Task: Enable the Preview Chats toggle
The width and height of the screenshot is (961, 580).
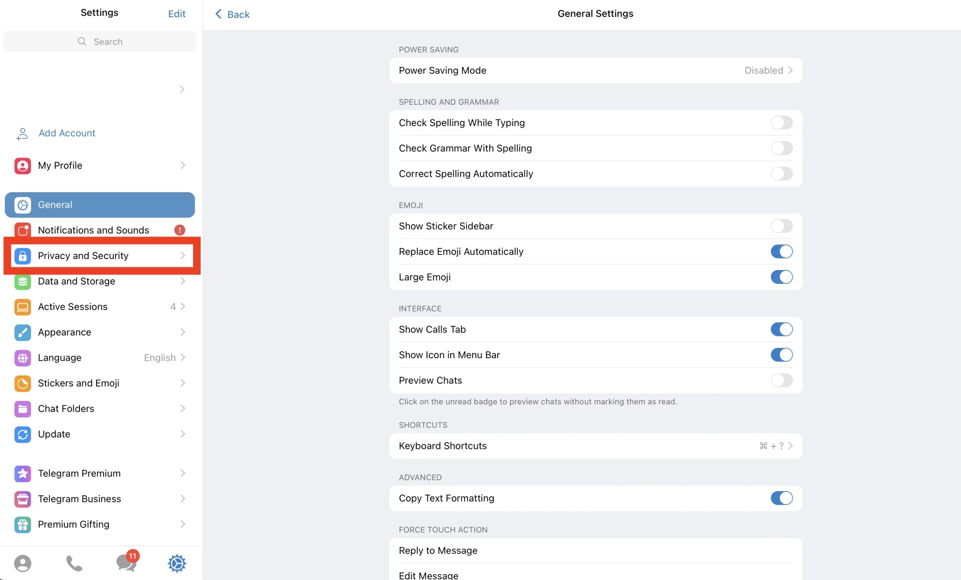Action: tap(781, 380)
